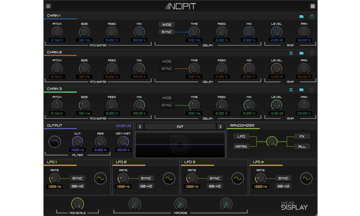Click the grid icon at top right
360x216 pixels.
[312, 6]
